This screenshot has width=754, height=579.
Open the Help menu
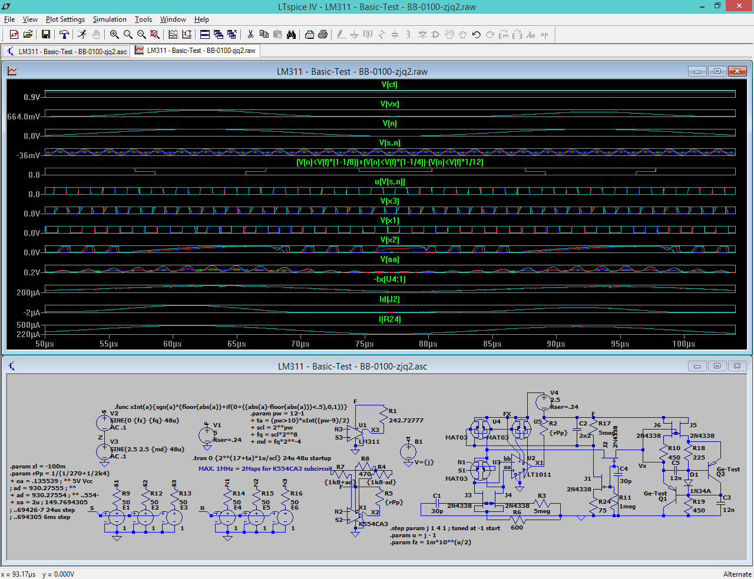pyautogui.click(x=201, y=19)
